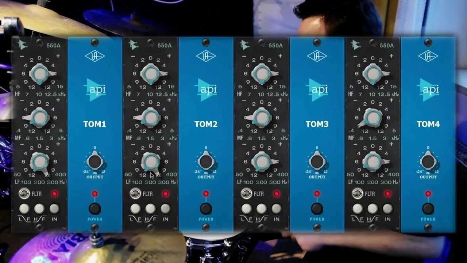Click the Universal Audio logo on TOM4
This screenshot has width=467, height=263.
[428, 56]
